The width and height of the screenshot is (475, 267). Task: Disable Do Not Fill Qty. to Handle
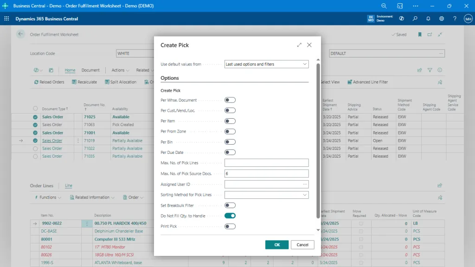pos(231,216)
